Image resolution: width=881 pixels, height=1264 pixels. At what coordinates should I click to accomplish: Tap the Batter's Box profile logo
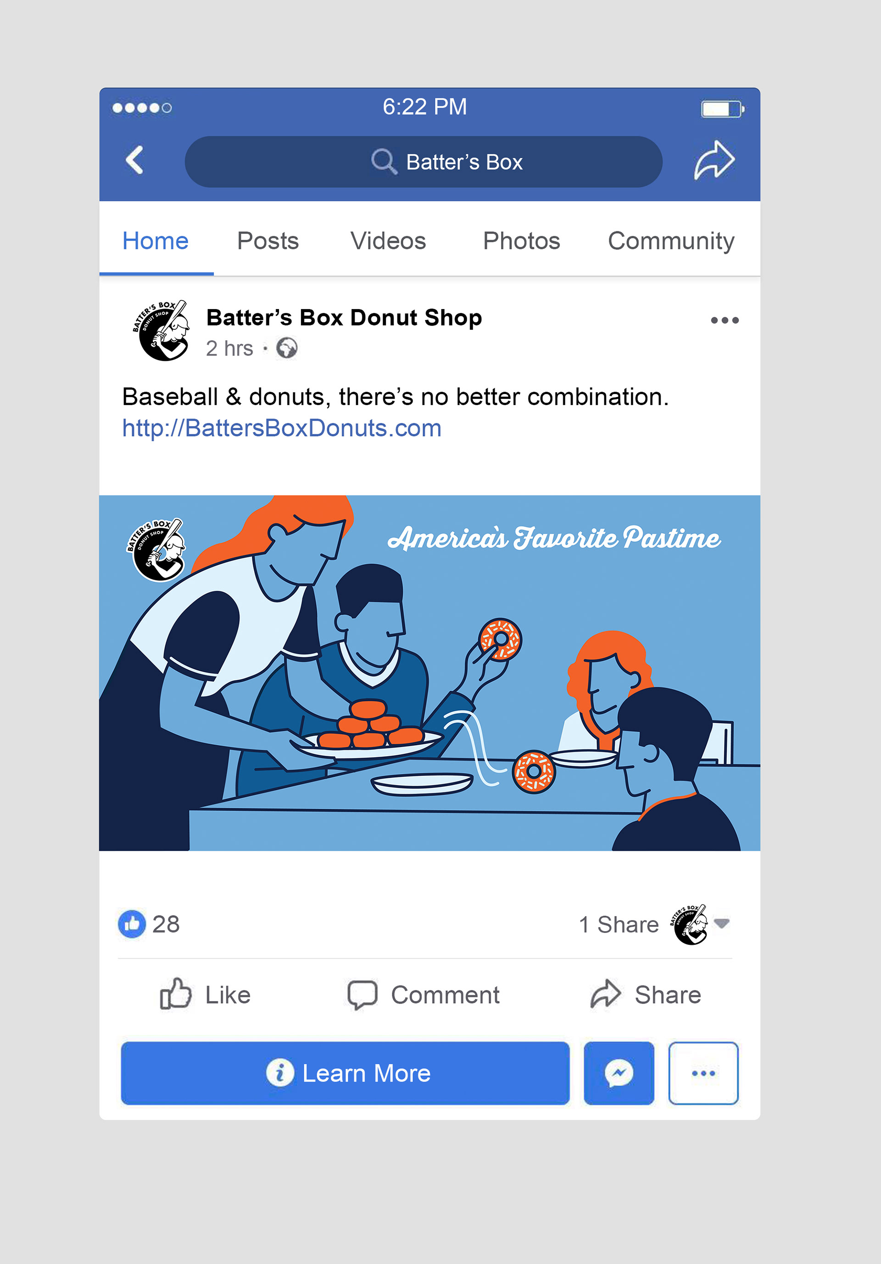161,330
